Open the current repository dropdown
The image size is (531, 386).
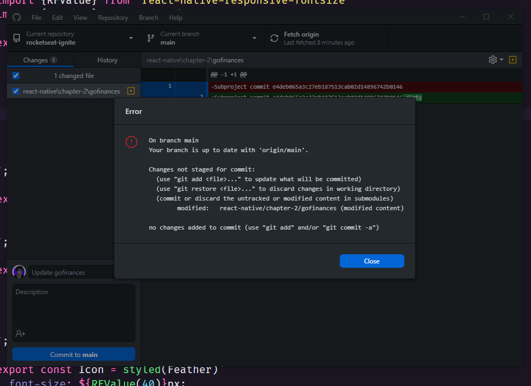[x=130, y=38]
